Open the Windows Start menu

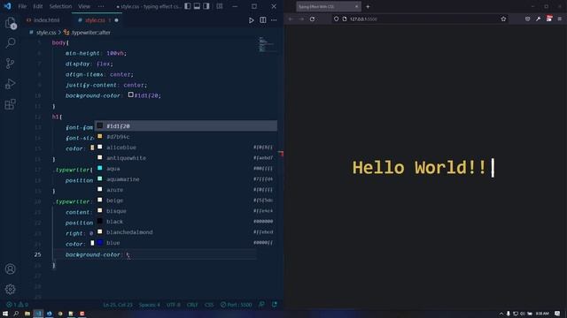(5, 314)
